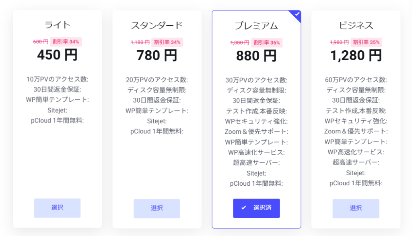Click the checkmark icon inside 選択済 button

point(244,207)
